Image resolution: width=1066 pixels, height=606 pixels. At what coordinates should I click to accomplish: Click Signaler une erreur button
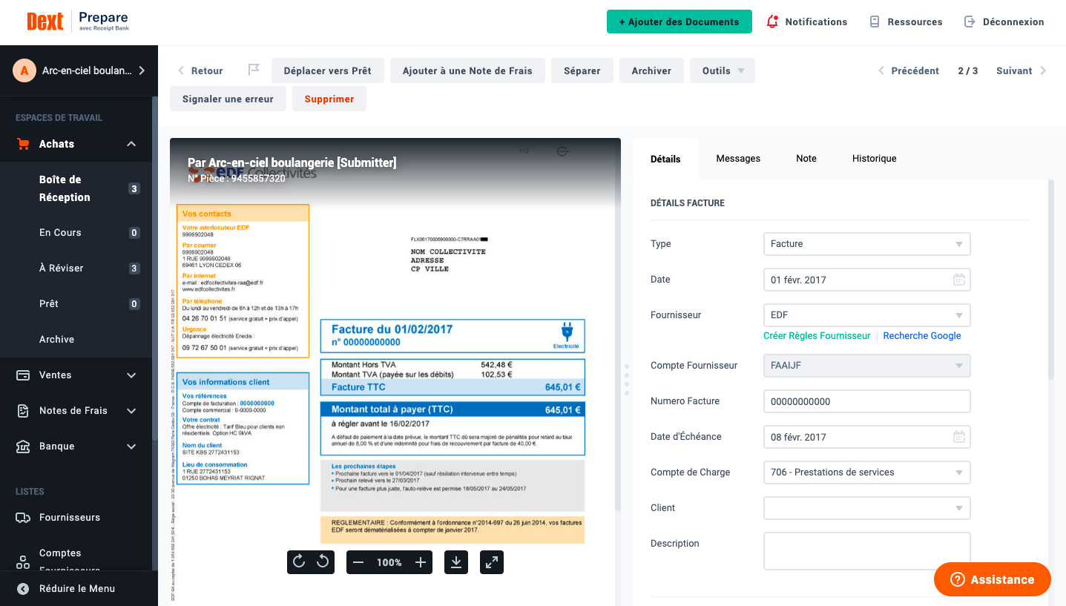point(228,99)
